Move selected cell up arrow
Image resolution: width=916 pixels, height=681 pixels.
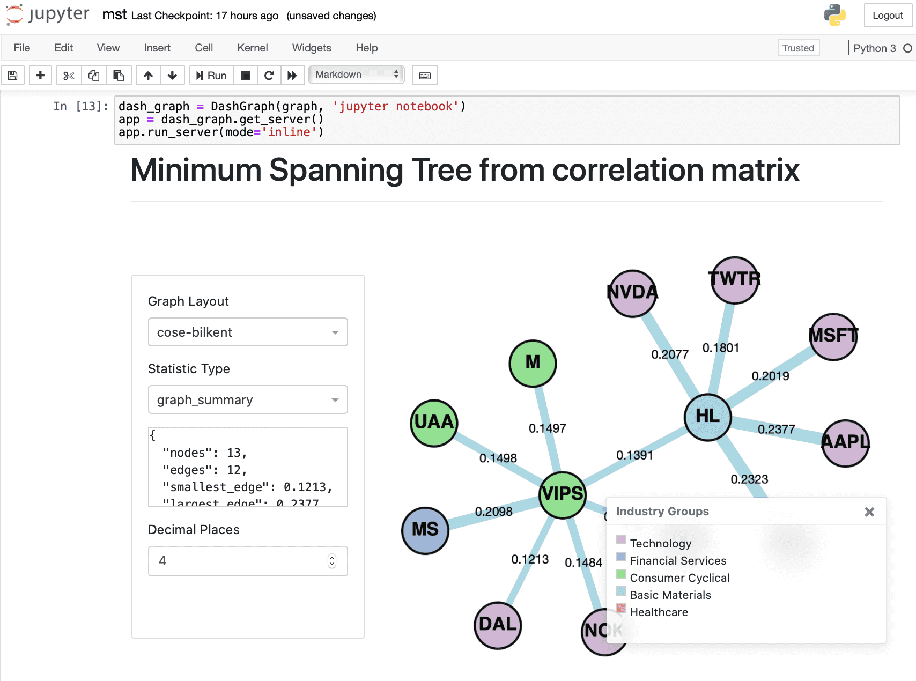(x=148, y=76)
